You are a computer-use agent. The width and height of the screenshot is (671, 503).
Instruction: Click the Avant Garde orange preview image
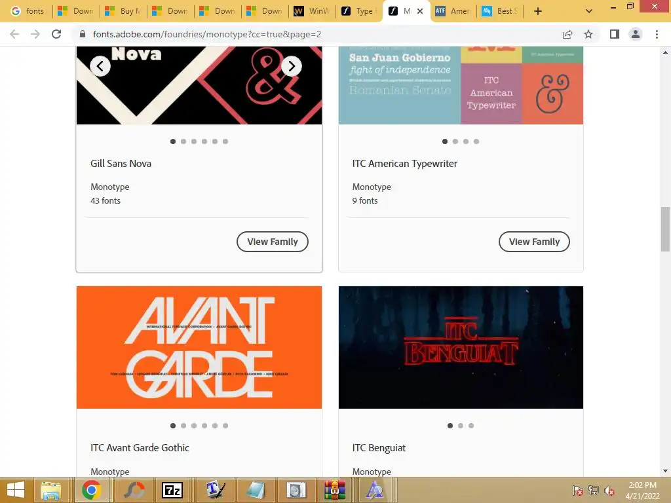click(x=199, y=347)
